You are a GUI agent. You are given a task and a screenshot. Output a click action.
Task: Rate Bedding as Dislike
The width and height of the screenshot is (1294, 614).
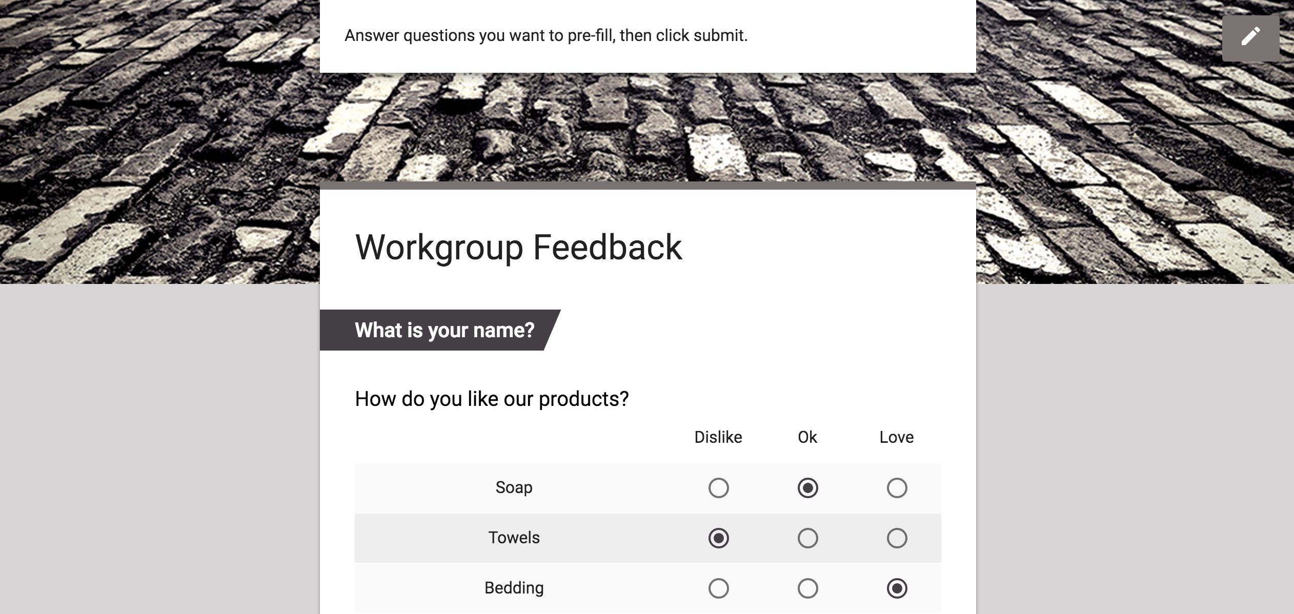click(x=718, y=588)
